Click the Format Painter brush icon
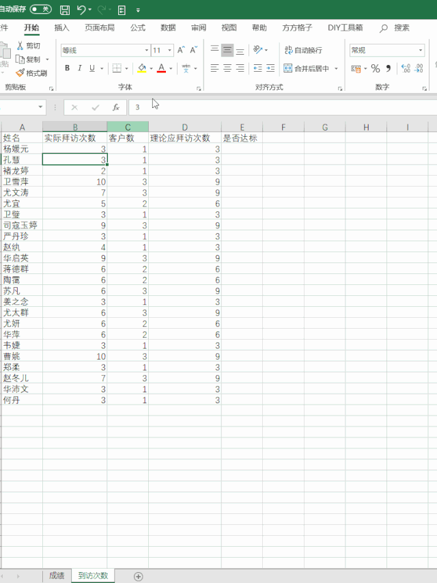The height and width of the screenshot is (583, 437). pyautogui.click(x=20, y=72)
